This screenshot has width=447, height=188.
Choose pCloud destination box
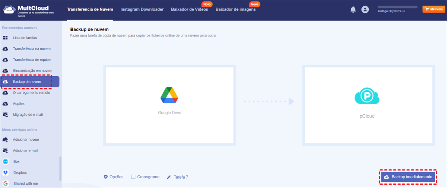pyautogui.click(x=368, y=105)
